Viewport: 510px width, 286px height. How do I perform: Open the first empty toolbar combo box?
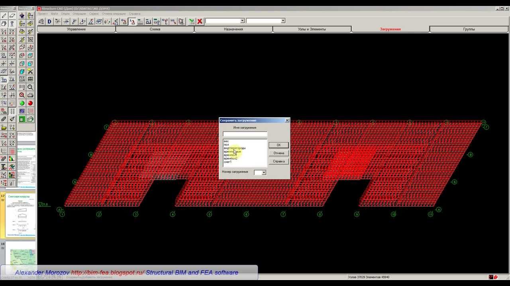coord(225,21)
